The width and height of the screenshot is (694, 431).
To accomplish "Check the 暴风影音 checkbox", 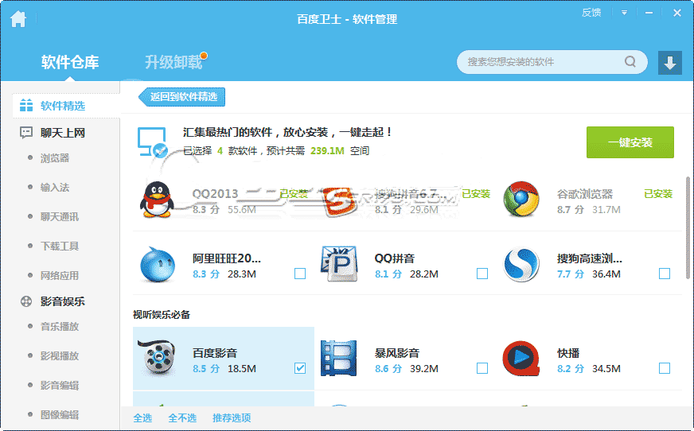I will pos(482,368).
